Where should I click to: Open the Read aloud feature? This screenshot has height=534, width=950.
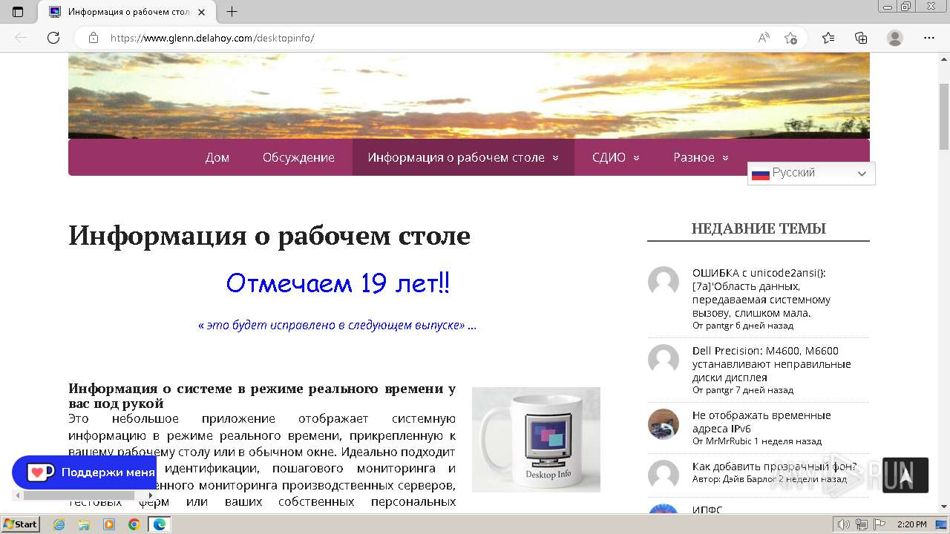coord(764,38)
